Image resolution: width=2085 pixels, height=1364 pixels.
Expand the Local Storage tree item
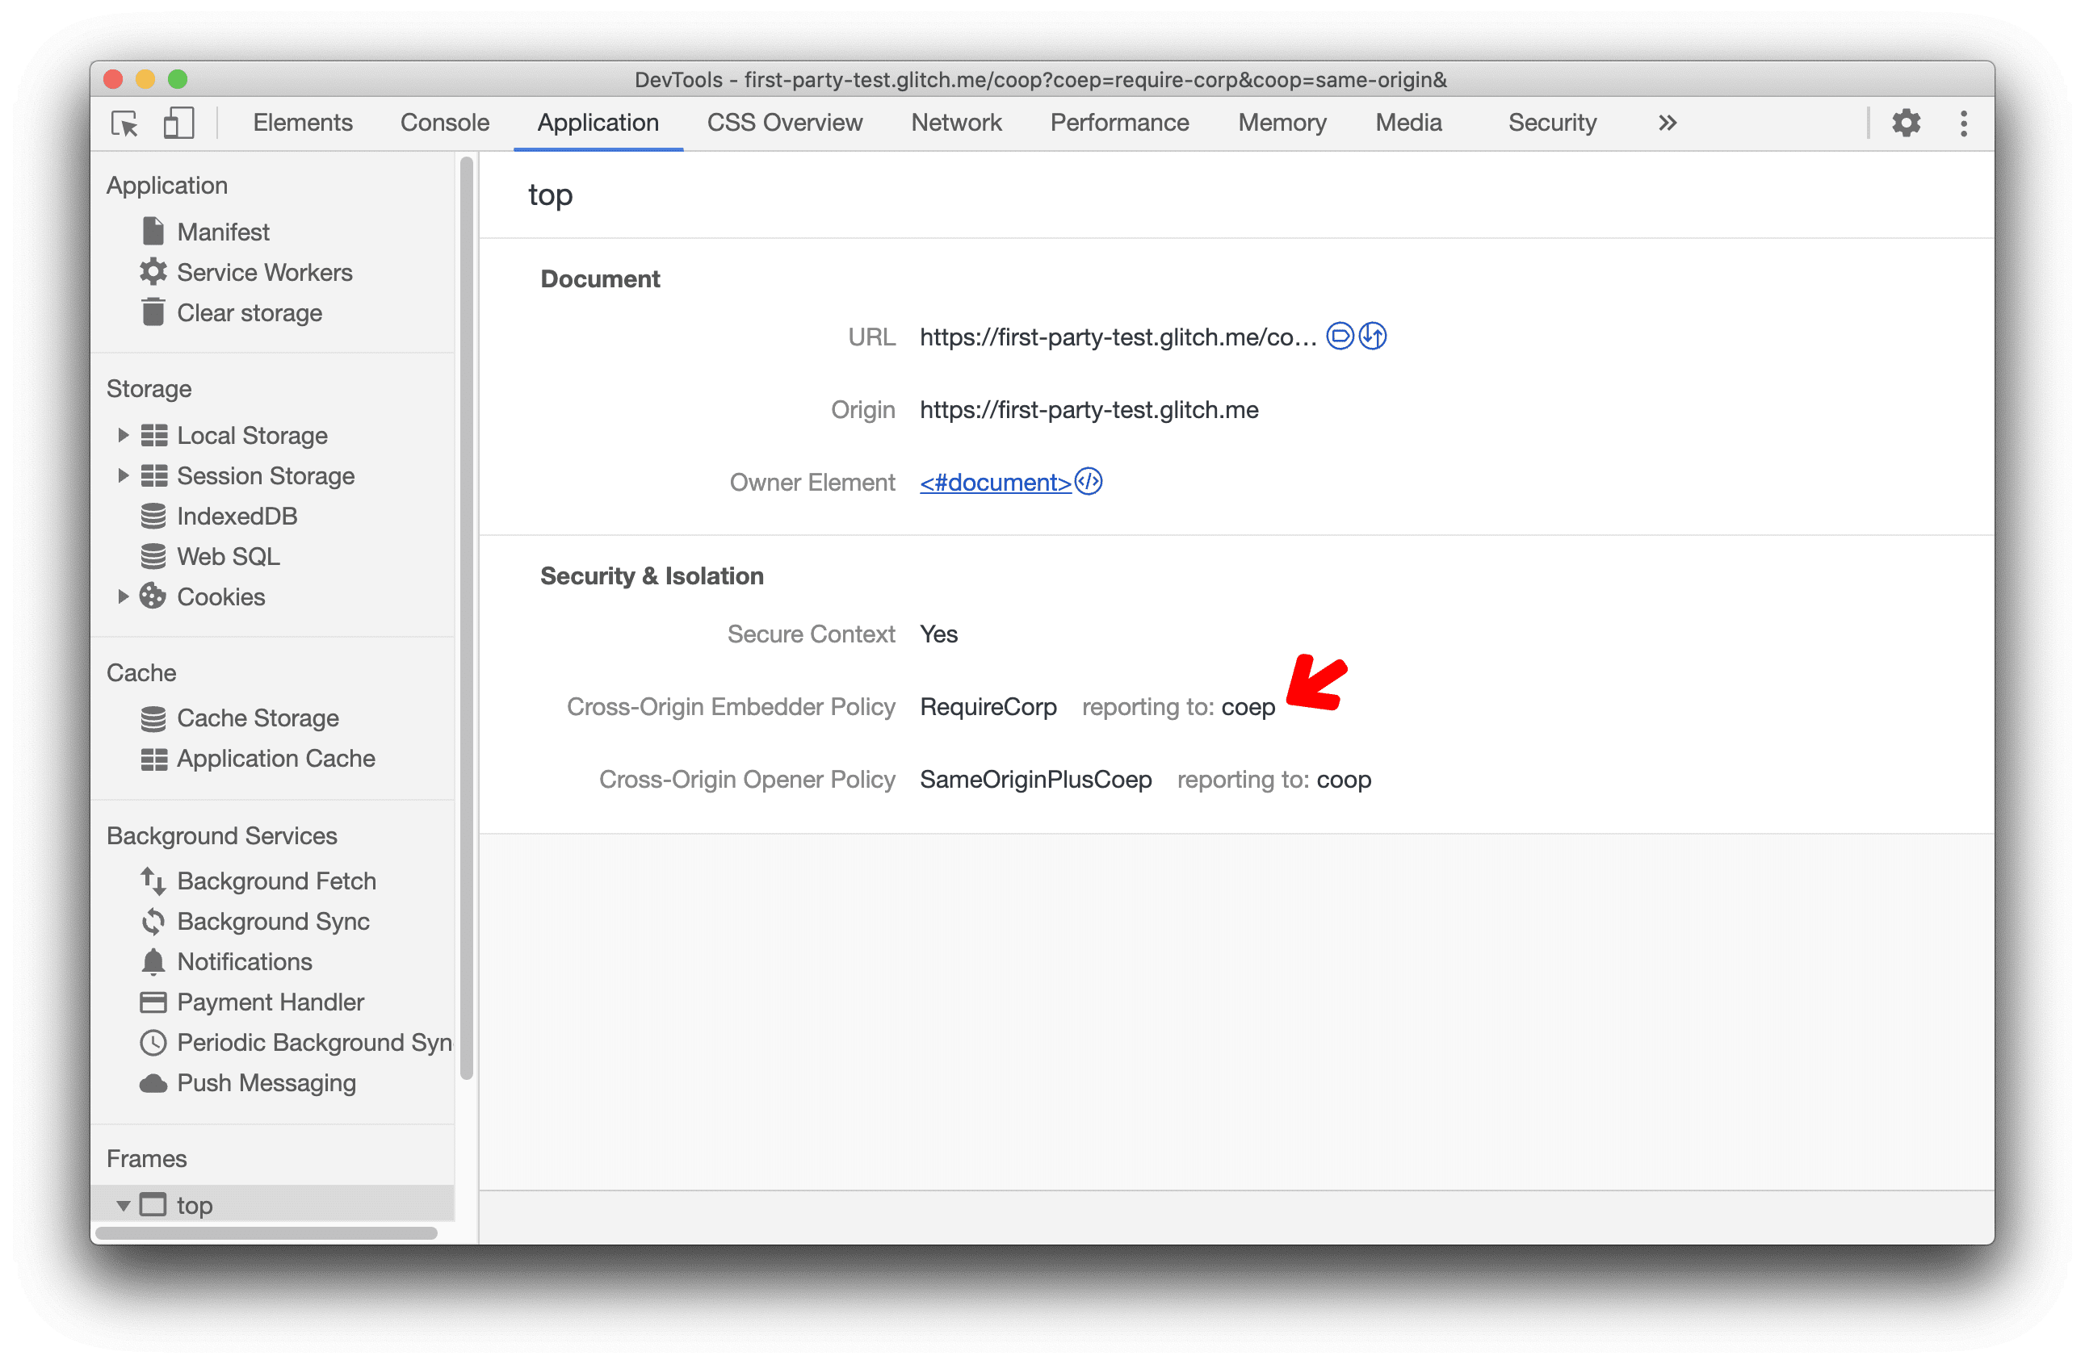(120, 433)
